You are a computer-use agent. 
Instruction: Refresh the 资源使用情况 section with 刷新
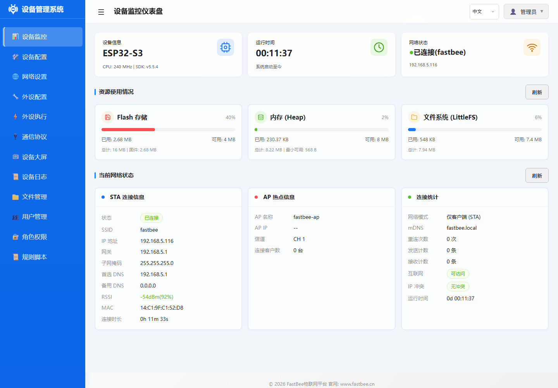pyautogui.click(x=537, y=92)
